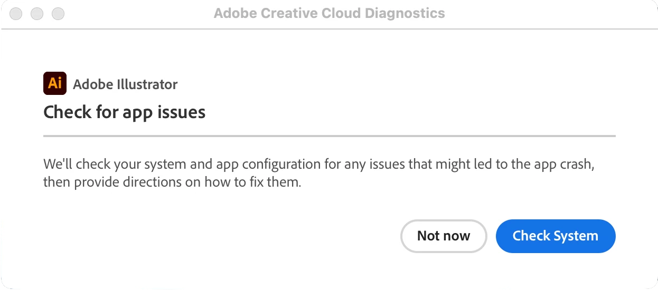The width and height of the screenshot is (658, 290).
Task: Minimize the Diagnostics window
Action: 36,14
